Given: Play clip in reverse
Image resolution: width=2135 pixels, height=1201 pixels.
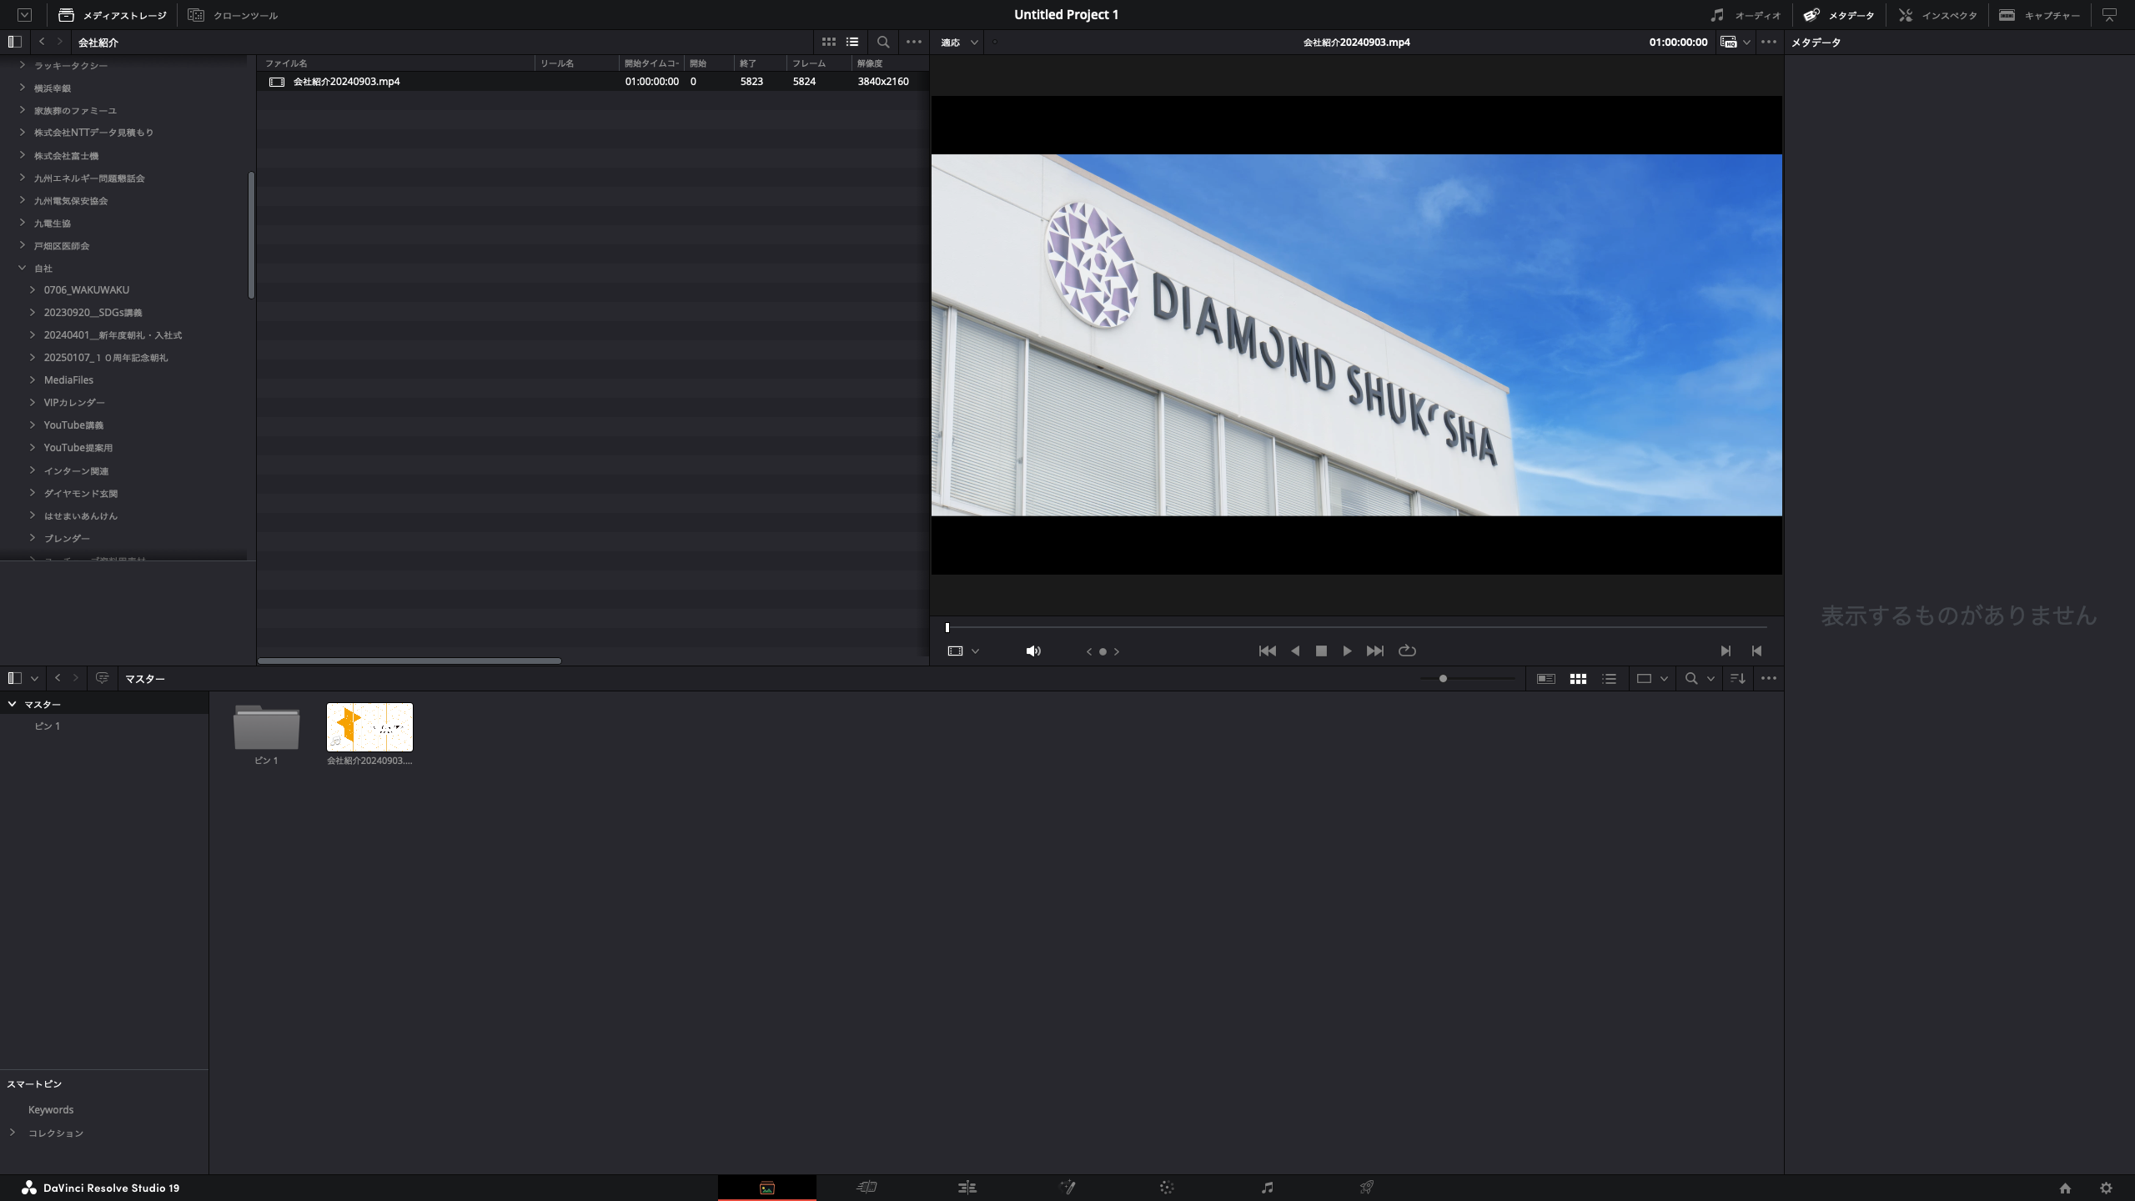Looking at the screenshot, I should (x=1295, y=651).
